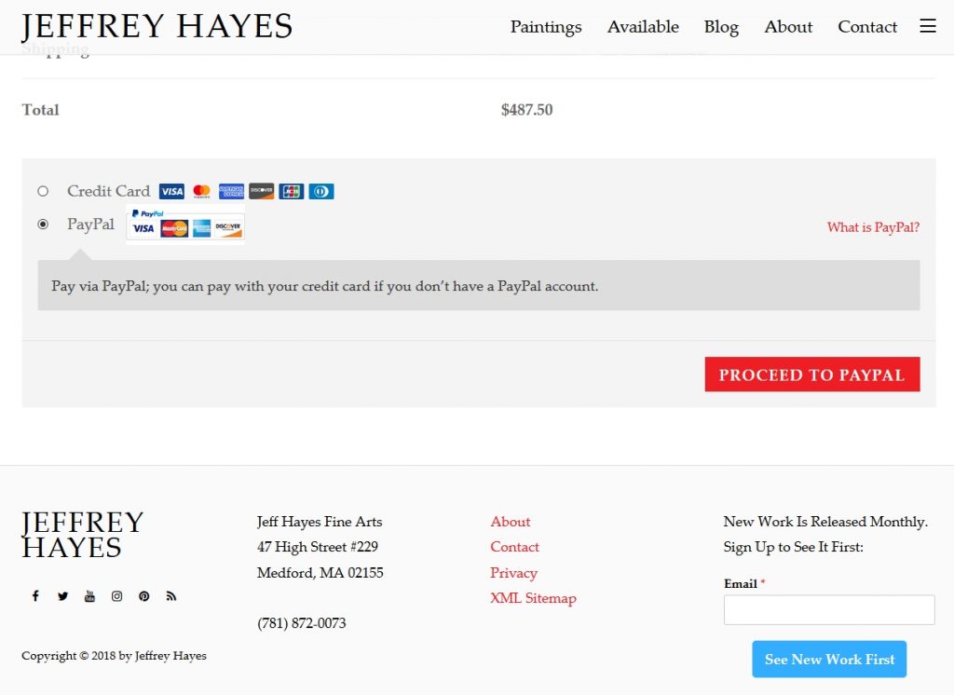Image resolution: width=954 pixels, height=695 pixels.
Task: Open the 'What is PayPal?' link
Action: 873,227
